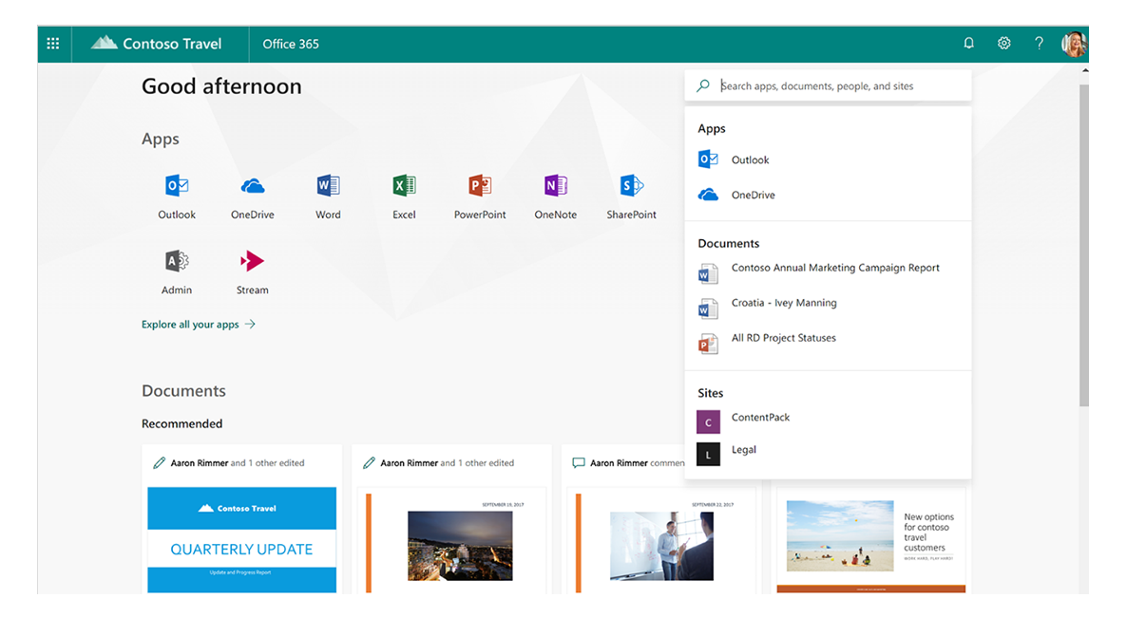Screen dimensions: 1127x617
Task: Open All RD Project Statuses result
Action: (783, 338)
